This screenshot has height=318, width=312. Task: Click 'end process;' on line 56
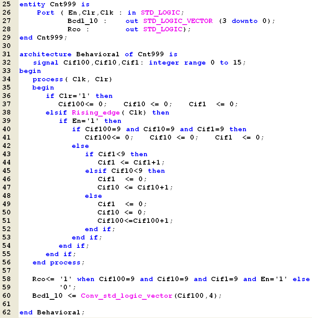point(59,262)
